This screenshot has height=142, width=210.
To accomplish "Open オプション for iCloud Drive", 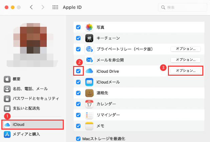I will coord(186,71).
